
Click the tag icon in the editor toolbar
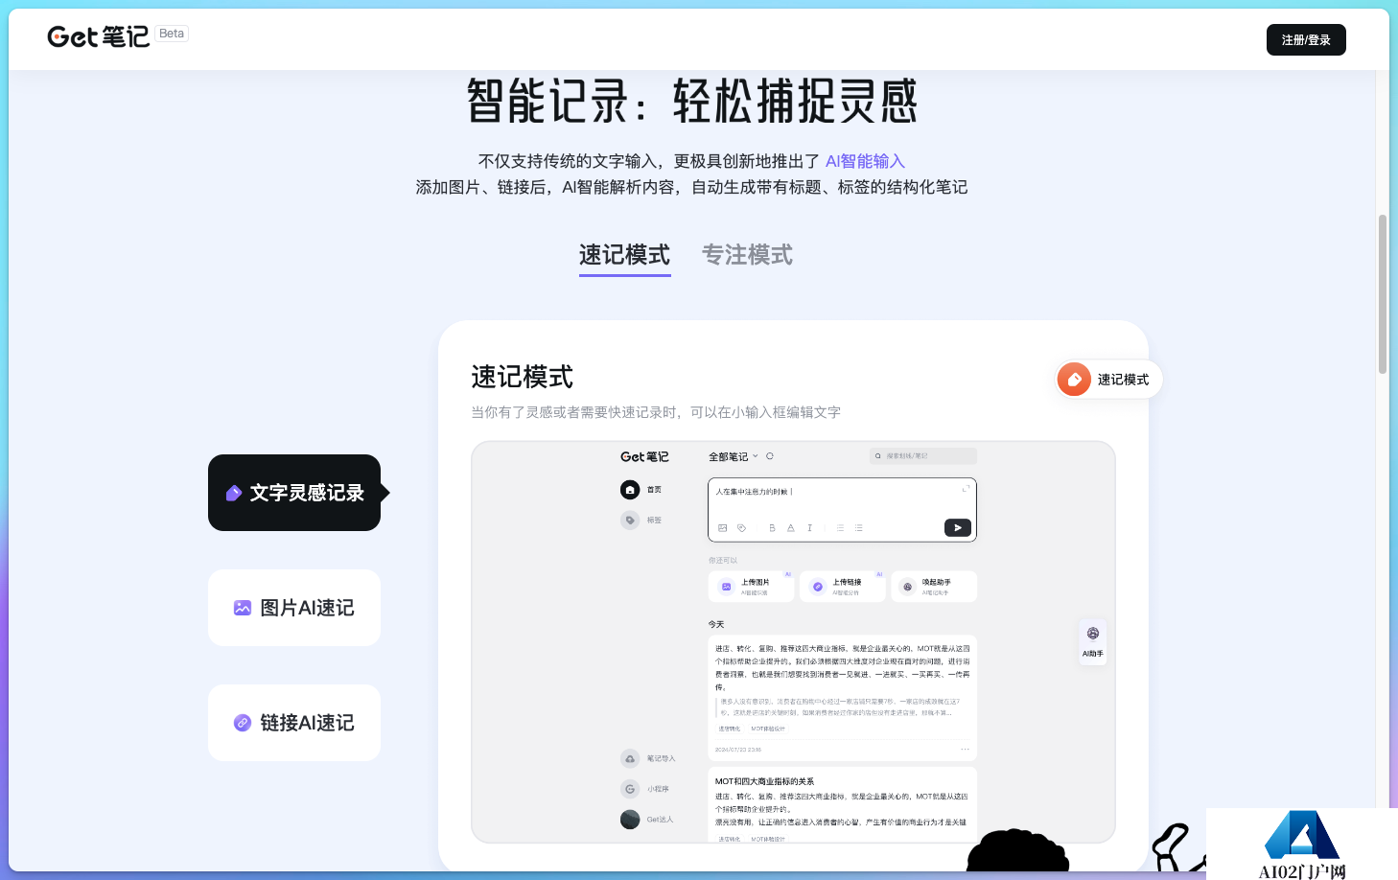pyautogui.click(x=741, y=528)
